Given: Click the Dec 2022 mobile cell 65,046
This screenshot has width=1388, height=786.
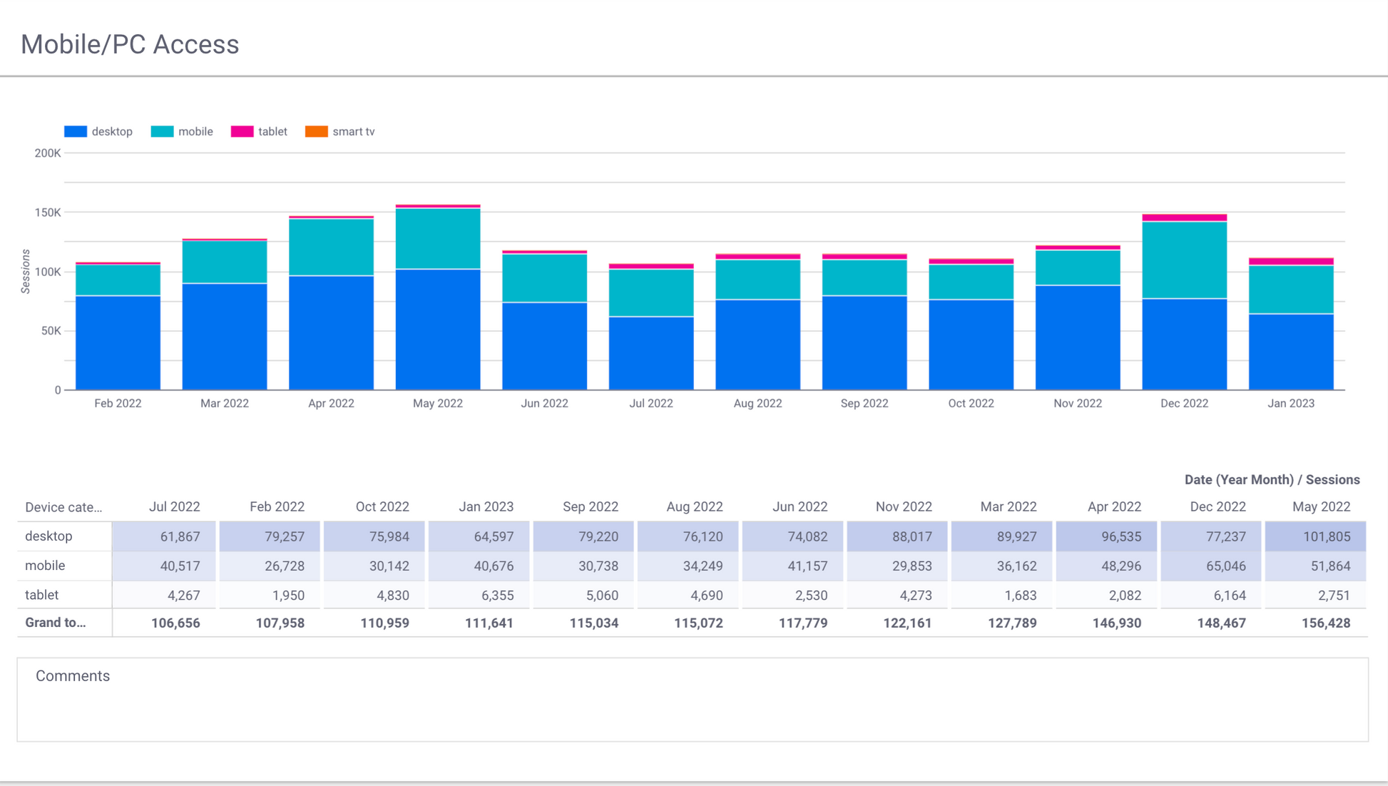Looking at the screenshot, I should (x=1225, y=566).
